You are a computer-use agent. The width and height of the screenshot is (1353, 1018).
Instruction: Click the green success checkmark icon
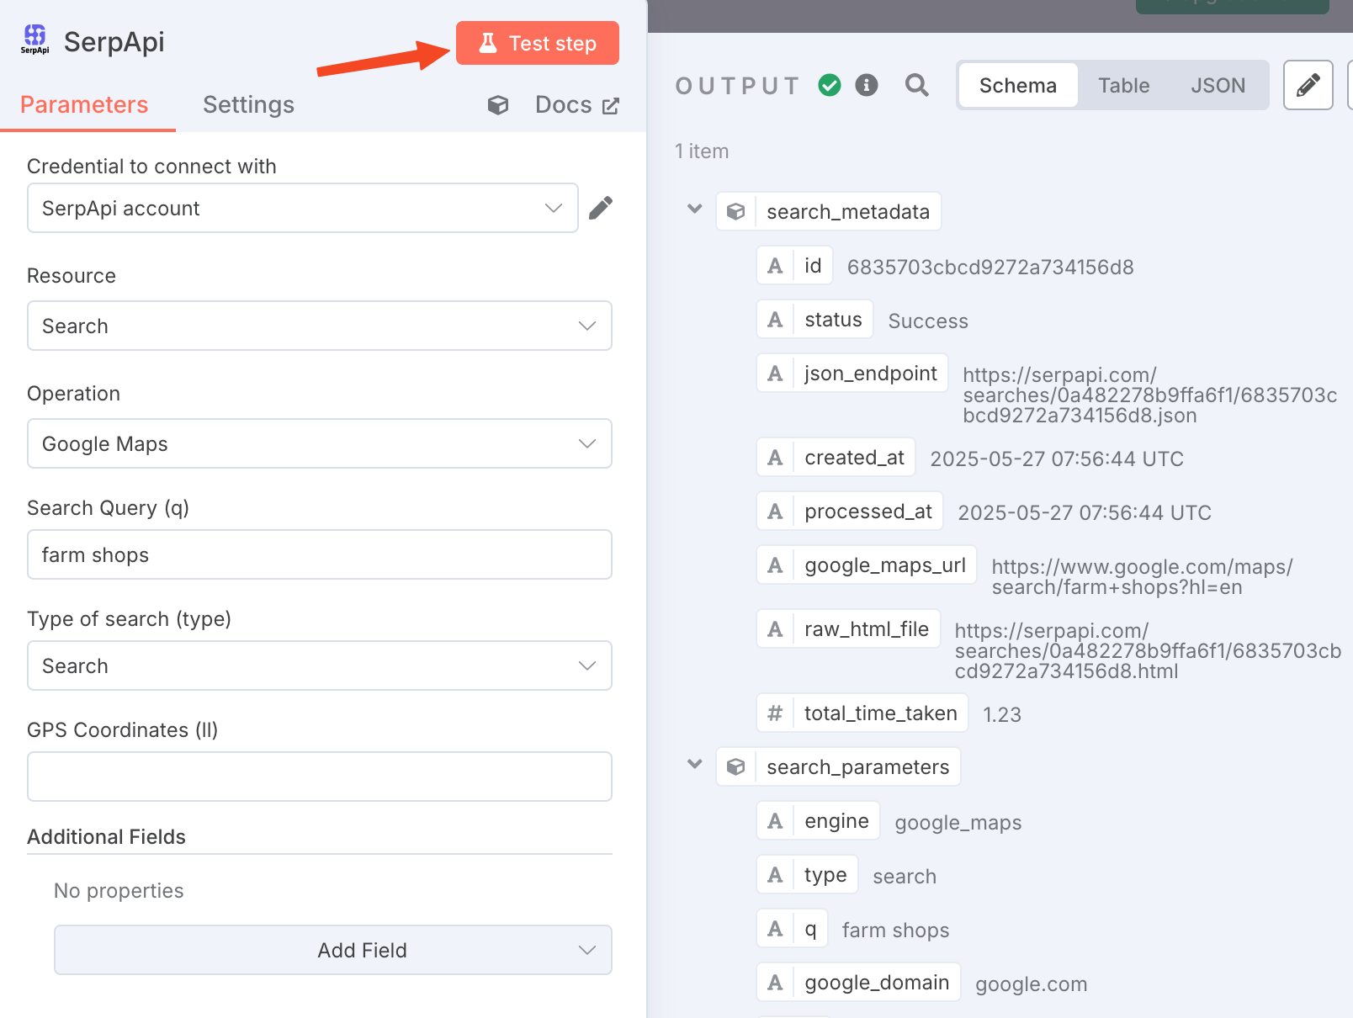(829, 85)
